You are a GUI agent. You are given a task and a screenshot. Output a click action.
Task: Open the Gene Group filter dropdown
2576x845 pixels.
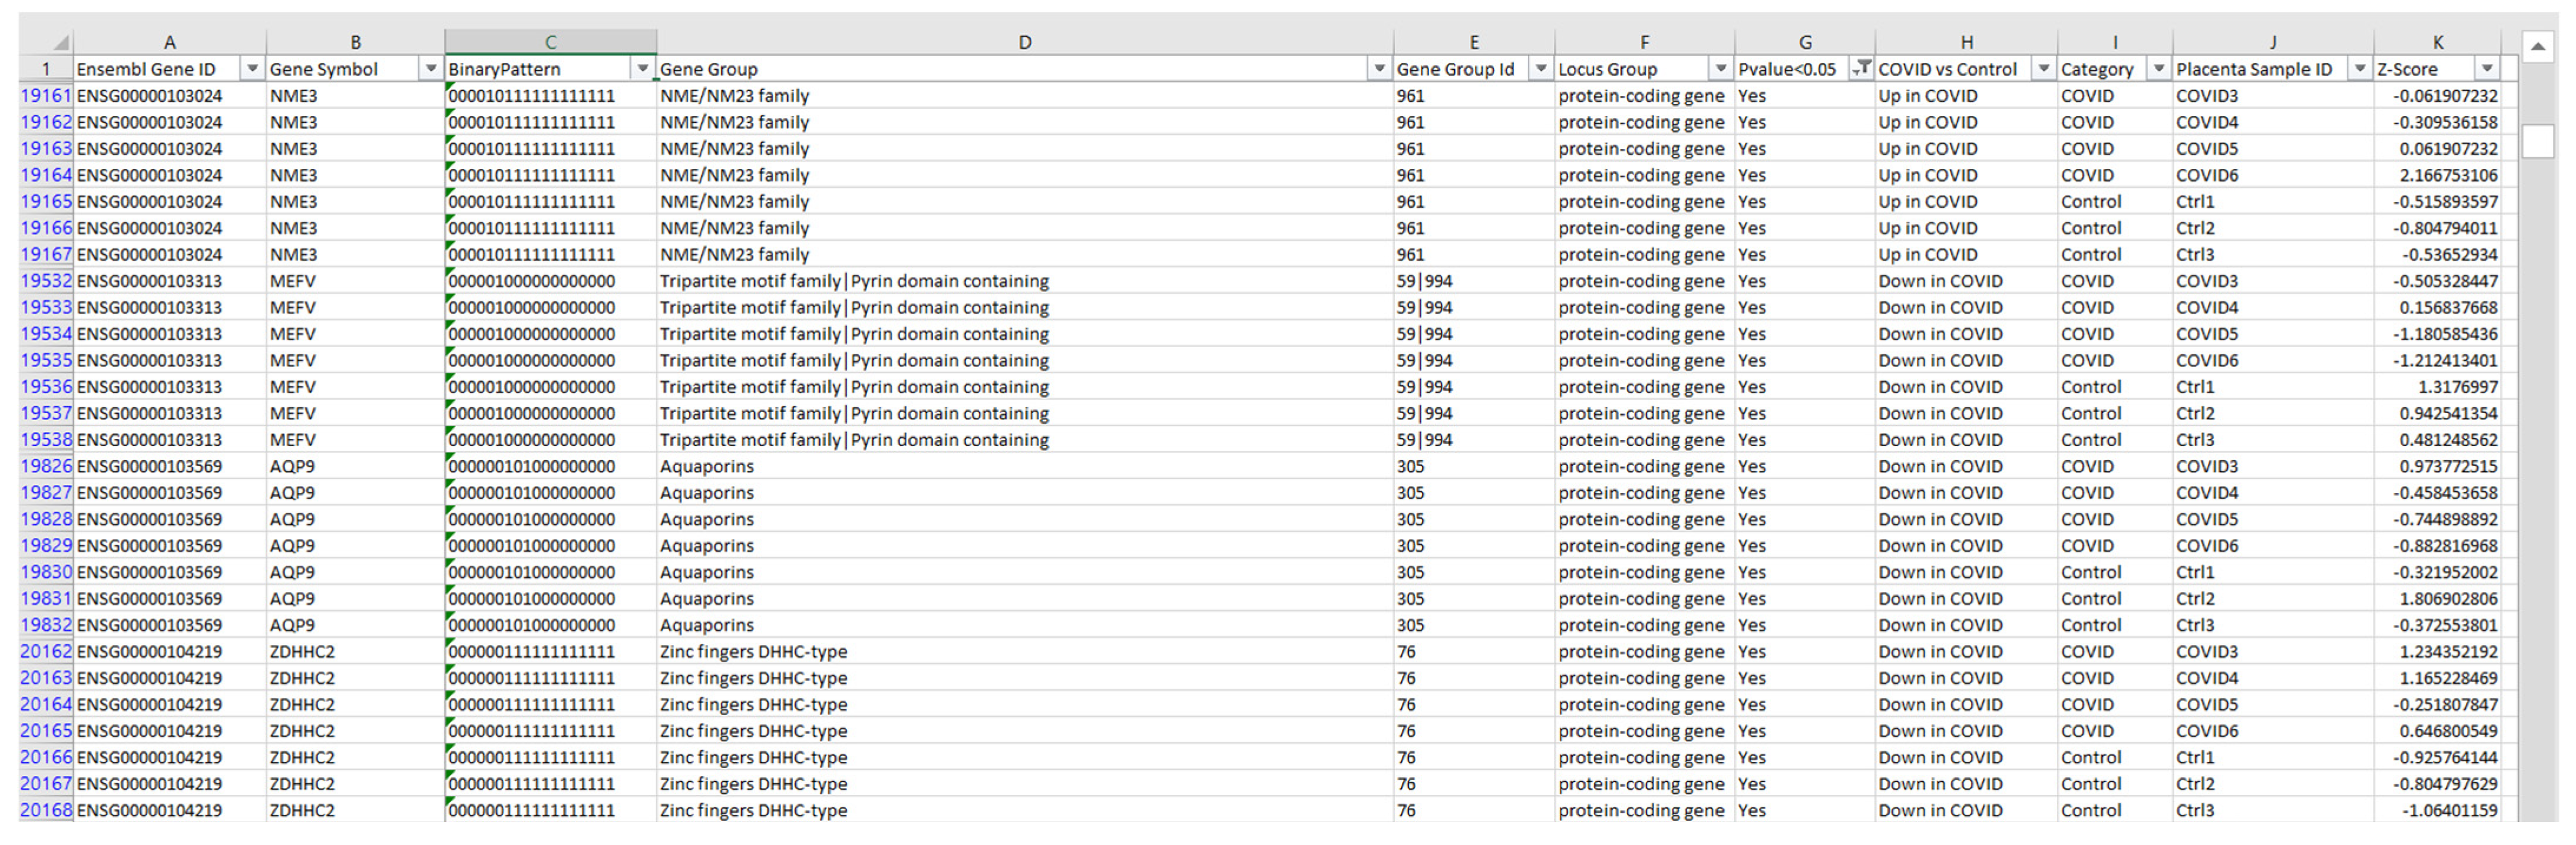tap(1377, 69)
